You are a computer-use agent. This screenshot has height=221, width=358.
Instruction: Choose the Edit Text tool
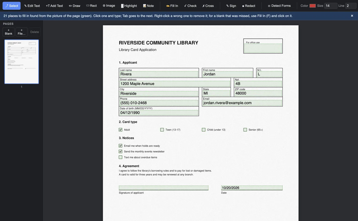coord(32,6)
